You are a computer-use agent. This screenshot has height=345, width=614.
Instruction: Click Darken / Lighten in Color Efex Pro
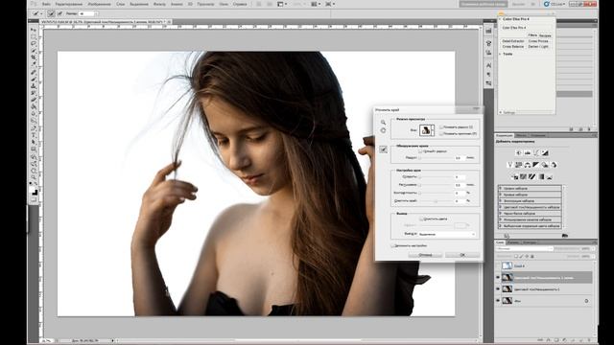pos(538,47)
